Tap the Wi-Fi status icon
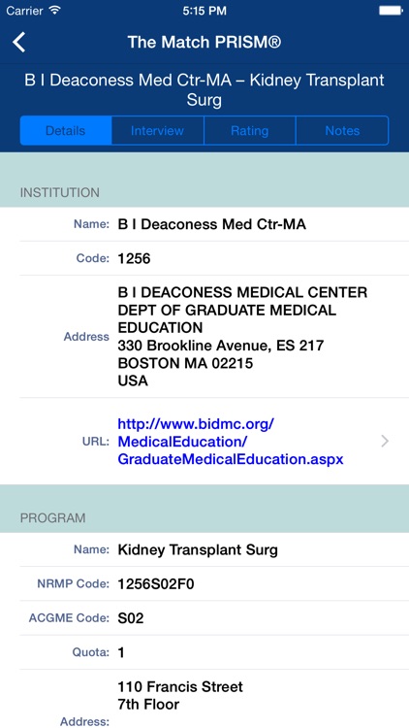Screen dimensions: 409x728 [x=54, y=11]
